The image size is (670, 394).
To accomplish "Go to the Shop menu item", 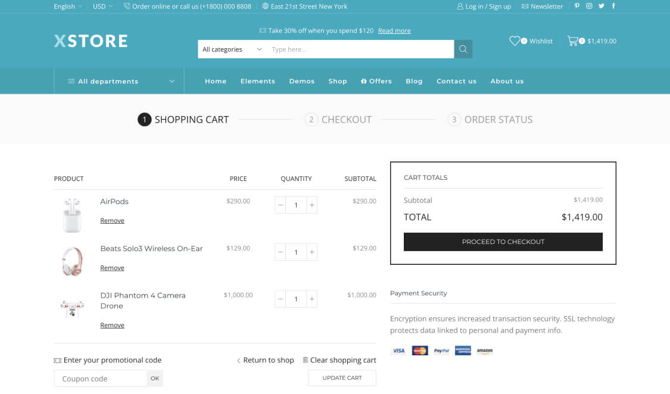I will click(x=337, y=82).
